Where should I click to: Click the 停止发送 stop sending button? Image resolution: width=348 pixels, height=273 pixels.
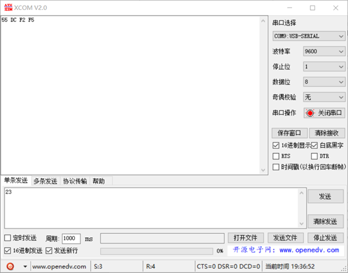pos(325,238)
